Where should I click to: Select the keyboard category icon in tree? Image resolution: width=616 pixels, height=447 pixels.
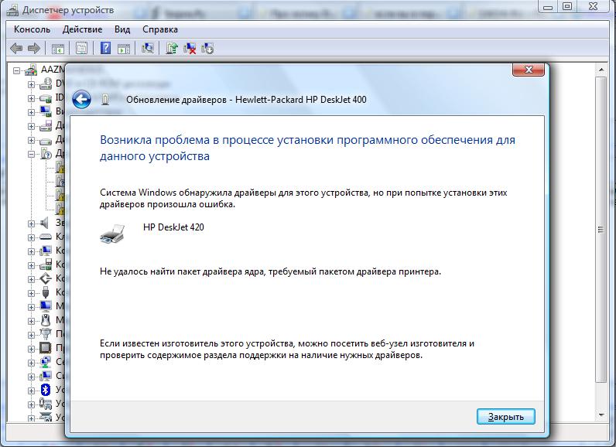click(46, 237)
